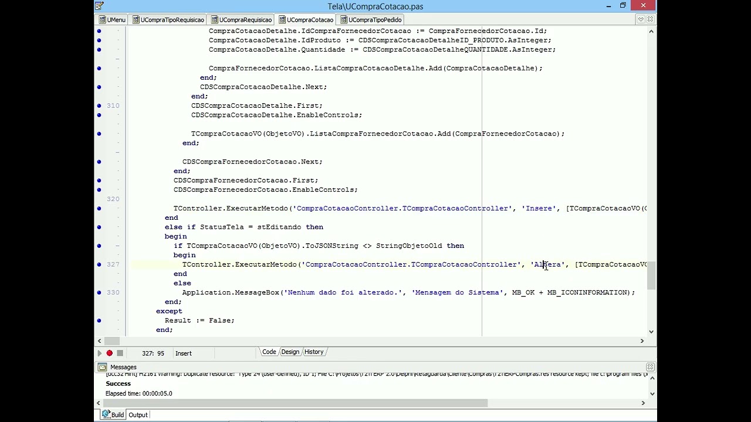Collapse code block above CDSCompraFornecedorCotacao.Next line
The width and height of the screenshot is (751, 422).
click(x=118, y=152)
